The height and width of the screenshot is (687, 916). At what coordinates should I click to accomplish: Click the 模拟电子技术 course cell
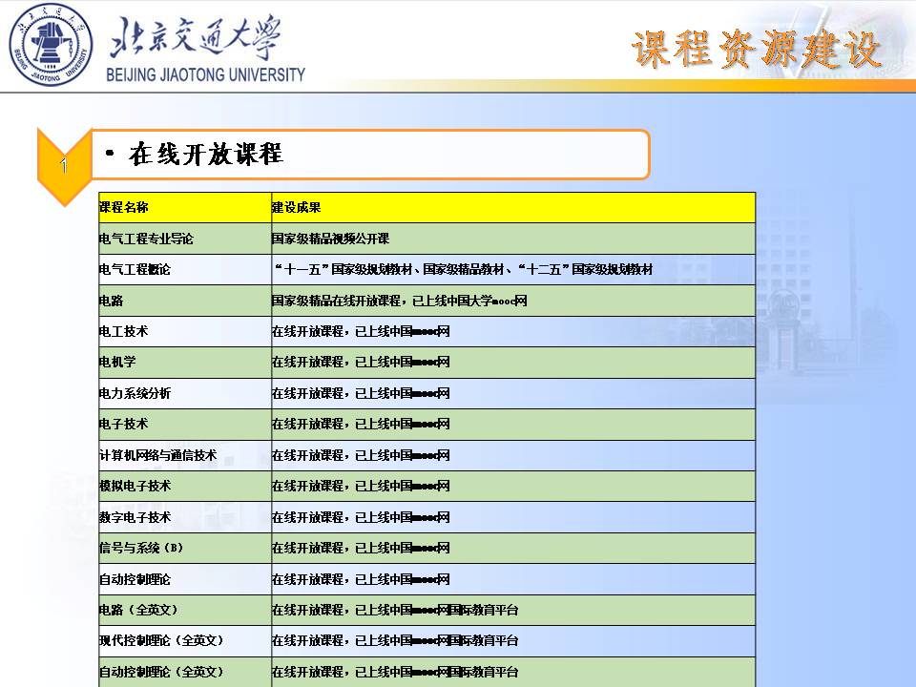[135, 487]
